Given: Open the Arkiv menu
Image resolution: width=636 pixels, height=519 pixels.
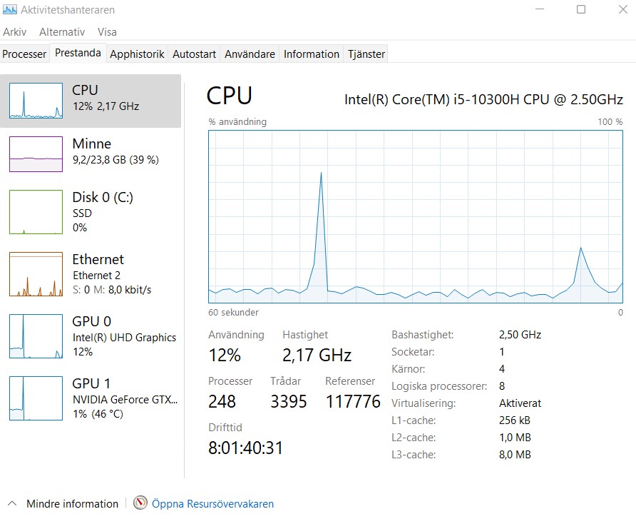Looking at the screenshot, I should pyautogui.click(x=14, y=31).
